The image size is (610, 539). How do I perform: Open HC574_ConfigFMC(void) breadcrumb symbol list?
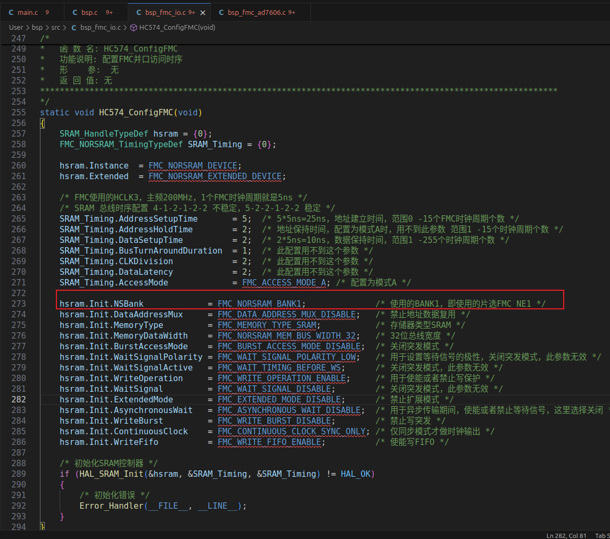(x=177, y=28)
